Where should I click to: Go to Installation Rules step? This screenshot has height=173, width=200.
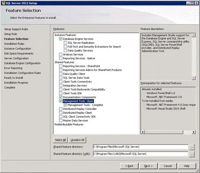coord(14,44)
